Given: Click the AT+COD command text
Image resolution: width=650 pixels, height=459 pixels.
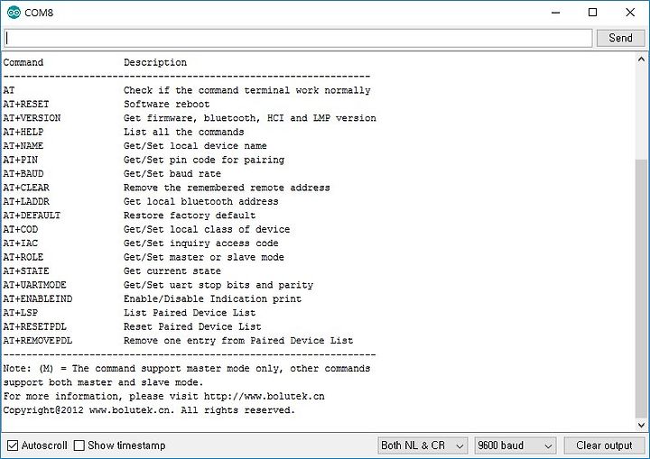Looking at the screenshot, I should (20, 229).
